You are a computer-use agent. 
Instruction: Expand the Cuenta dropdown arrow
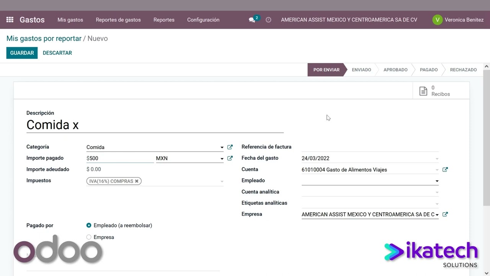click(x=437, y=170)
